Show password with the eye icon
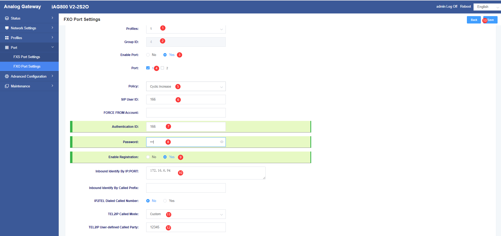Image resolution: width=501 pixels, height=236 pixels. 222,142
